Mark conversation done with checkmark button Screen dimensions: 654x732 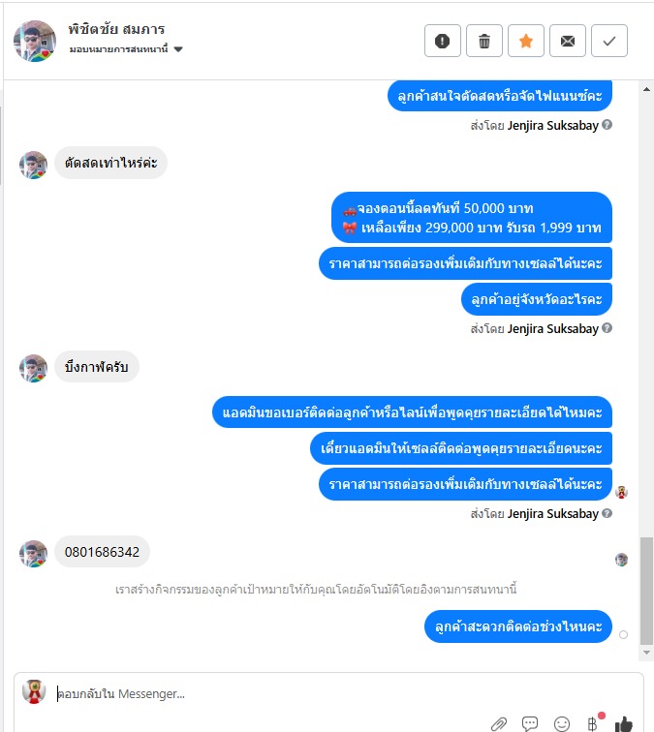[608, 41]
